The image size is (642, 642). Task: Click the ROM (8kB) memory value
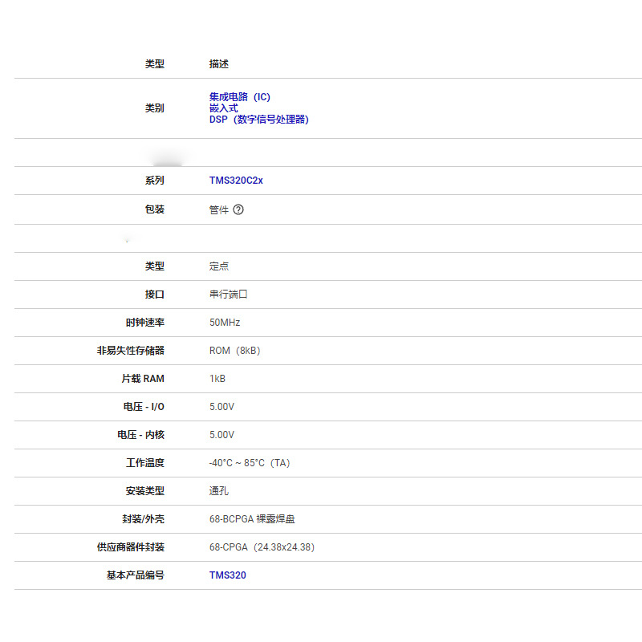[x=235, y=351]
